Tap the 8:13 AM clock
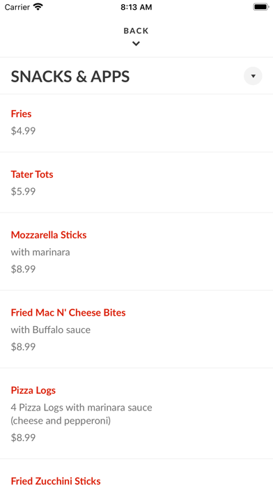This screenshot has width=273, height=485. click(136, 7)
